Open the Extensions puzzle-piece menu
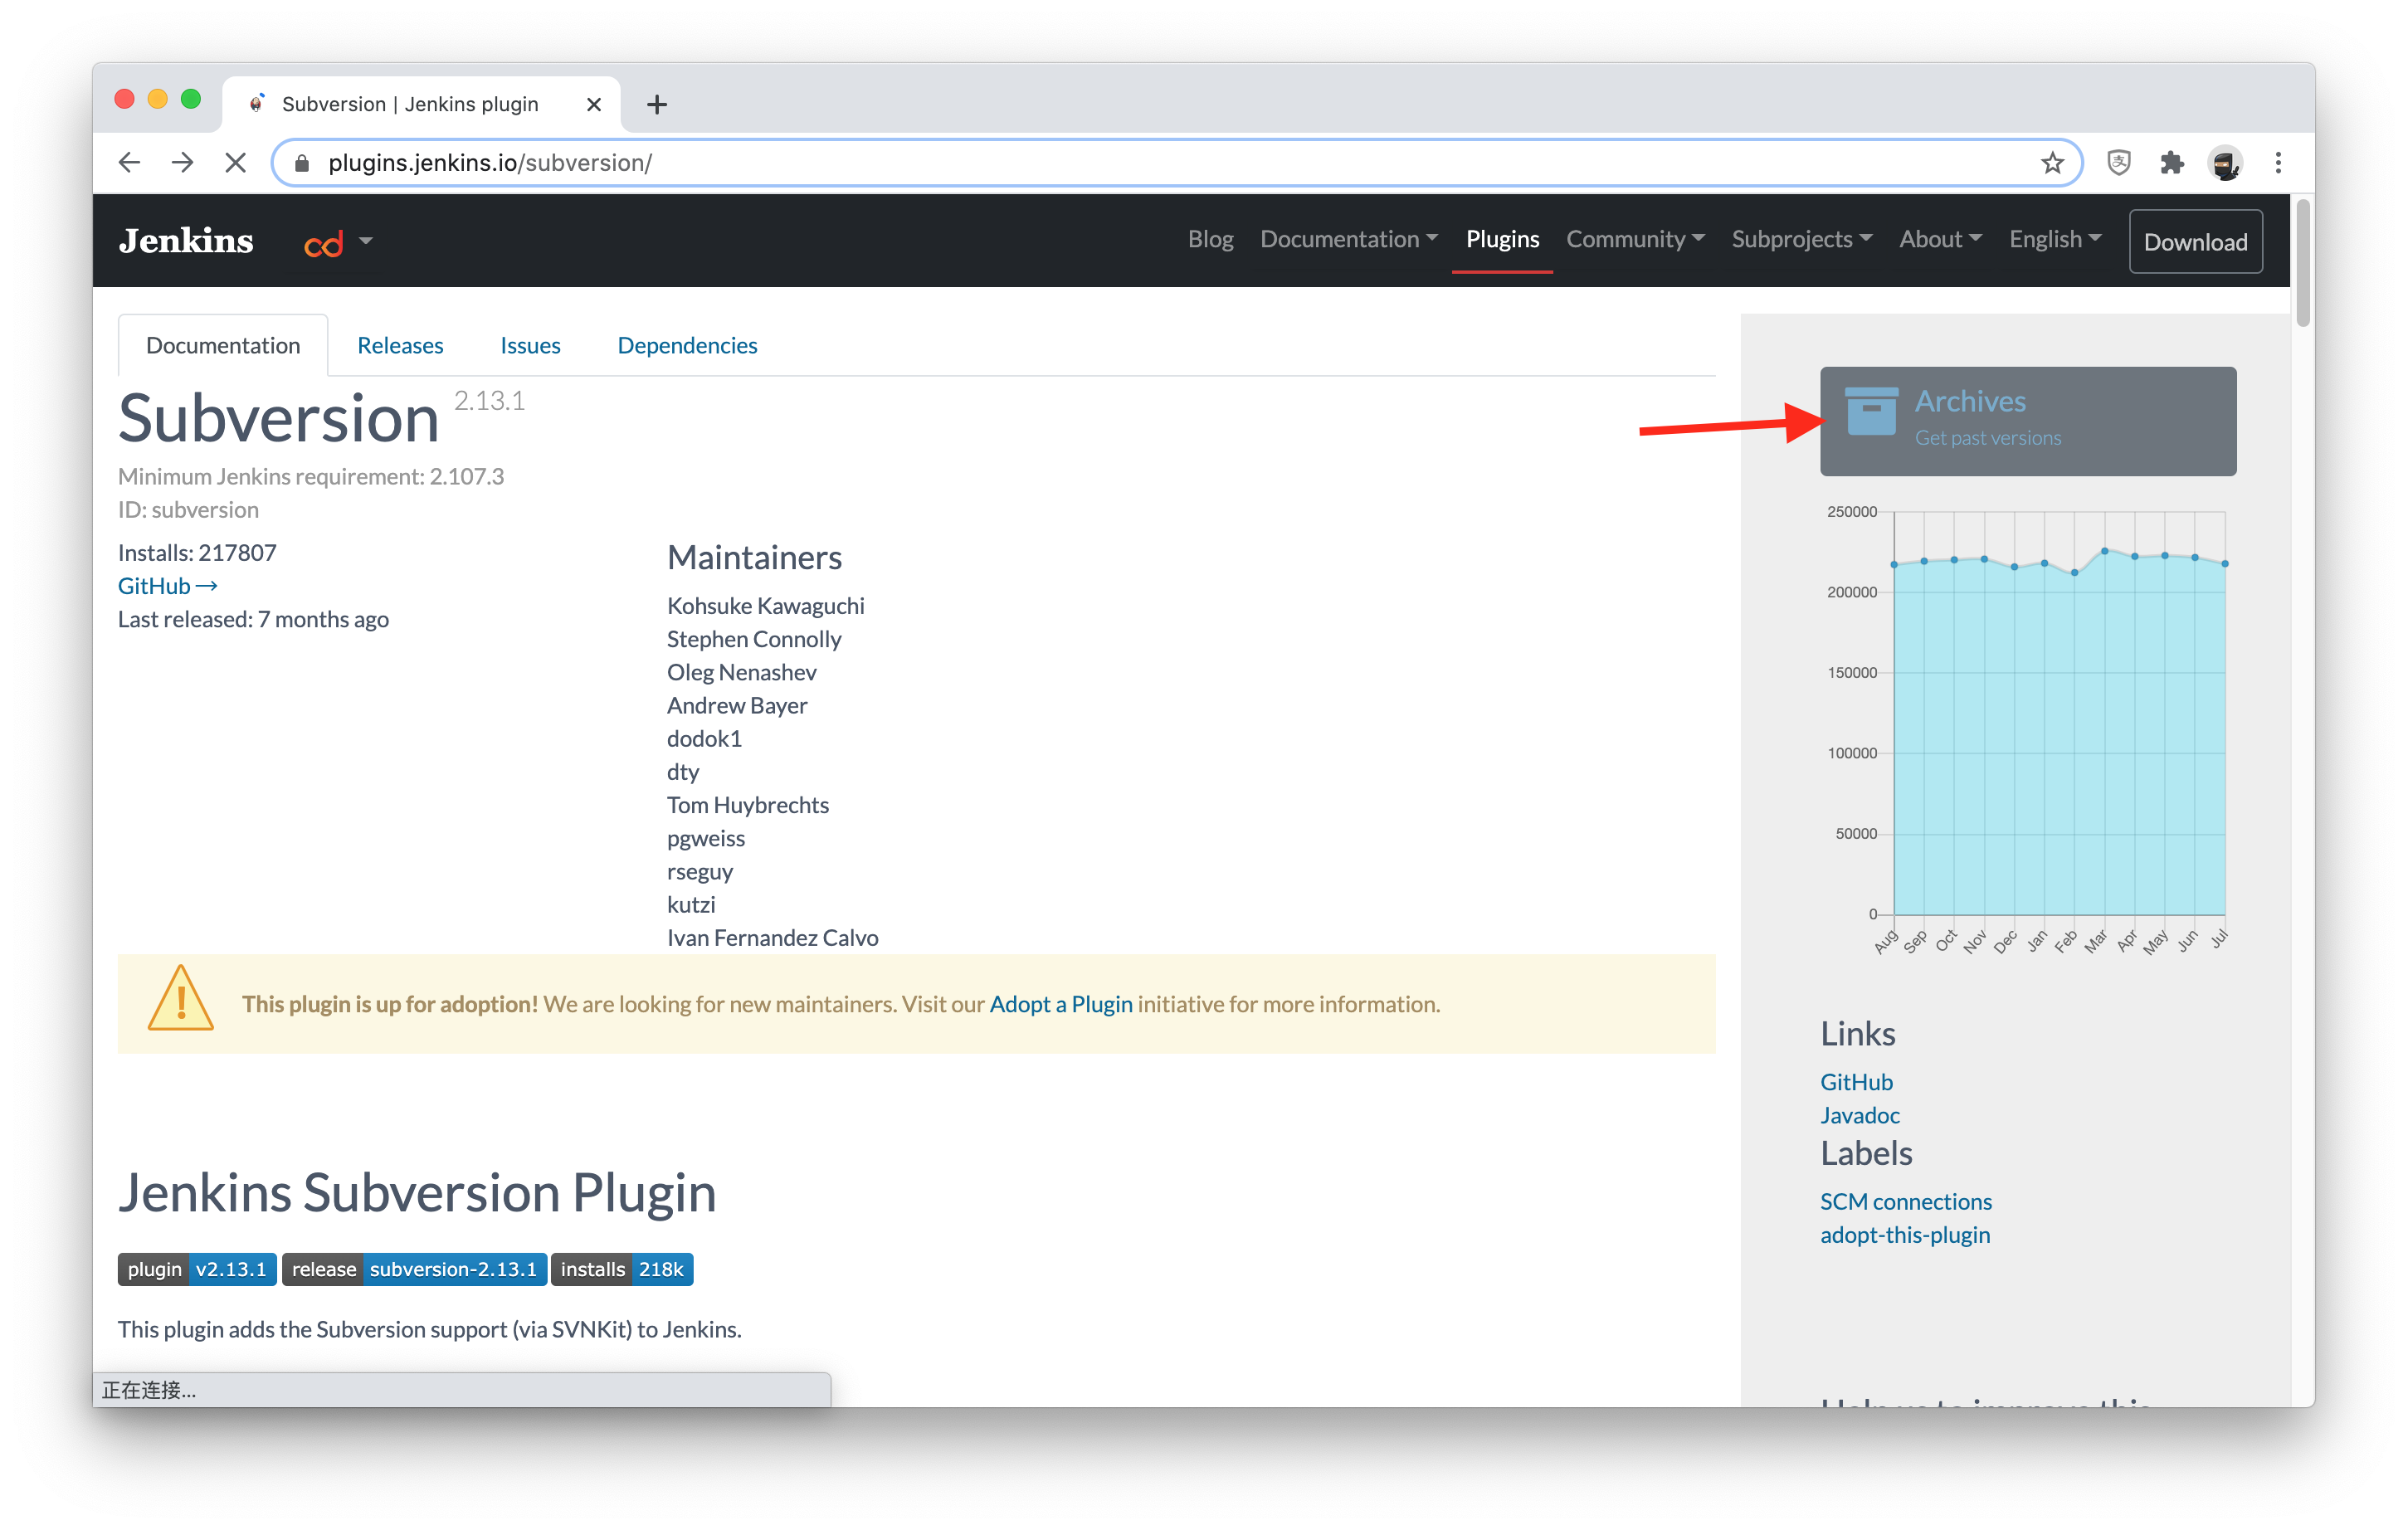The image size is (2408, 1530). pos(2171,162)
